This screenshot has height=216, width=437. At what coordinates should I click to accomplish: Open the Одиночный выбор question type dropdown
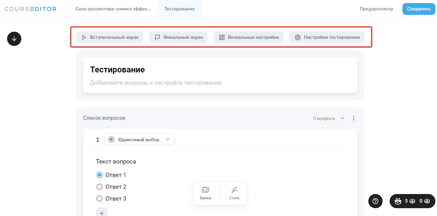click(139, 139)
